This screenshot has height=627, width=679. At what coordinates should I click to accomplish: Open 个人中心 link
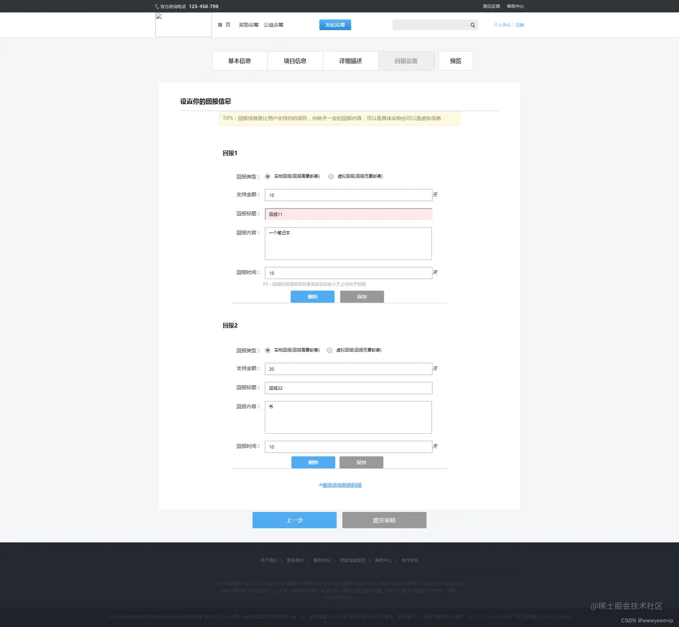(x=502, y=25)
